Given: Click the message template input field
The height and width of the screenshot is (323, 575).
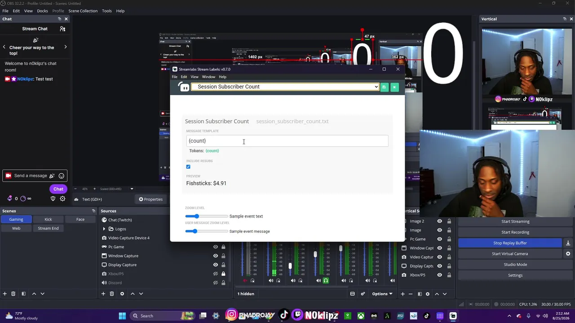Looking at the screenshot, I should pyautogui.click(x=287, y=141).
